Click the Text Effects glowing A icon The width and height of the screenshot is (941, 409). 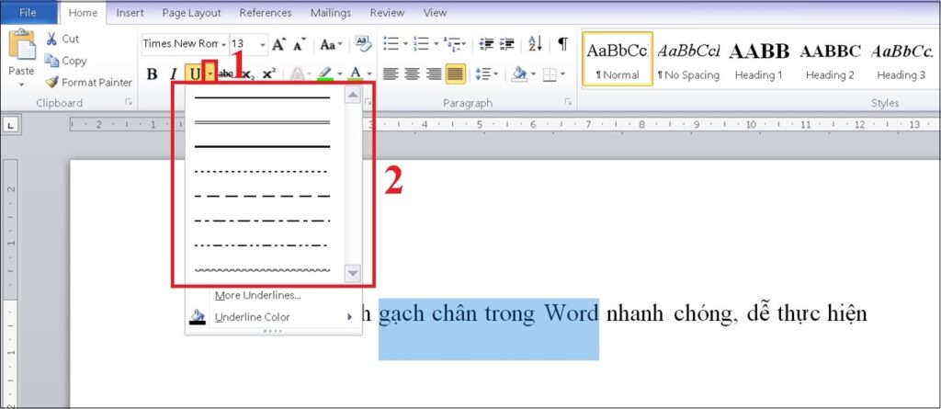tap(298, 74)
